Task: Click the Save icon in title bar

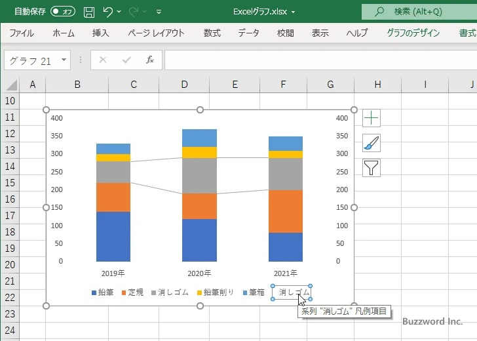Action: pyautogui.click(x=89, y=12)
